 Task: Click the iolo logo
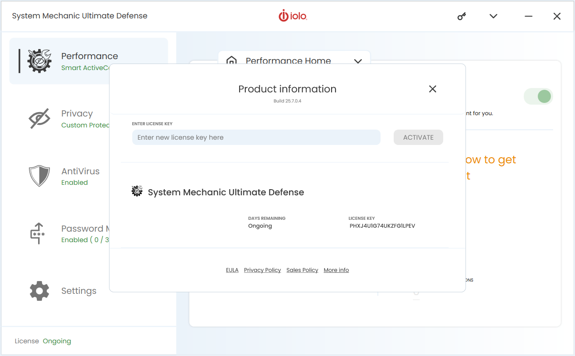293,16
